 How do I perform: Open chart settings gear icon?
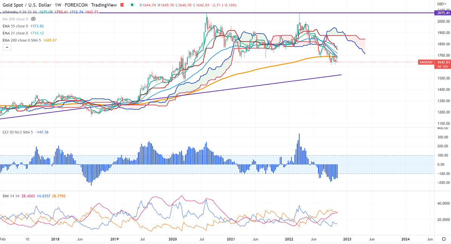(444, 239)
